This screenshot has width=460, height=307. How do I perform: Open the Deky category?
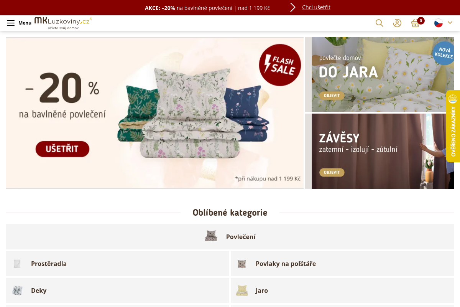tap(118, 290)
